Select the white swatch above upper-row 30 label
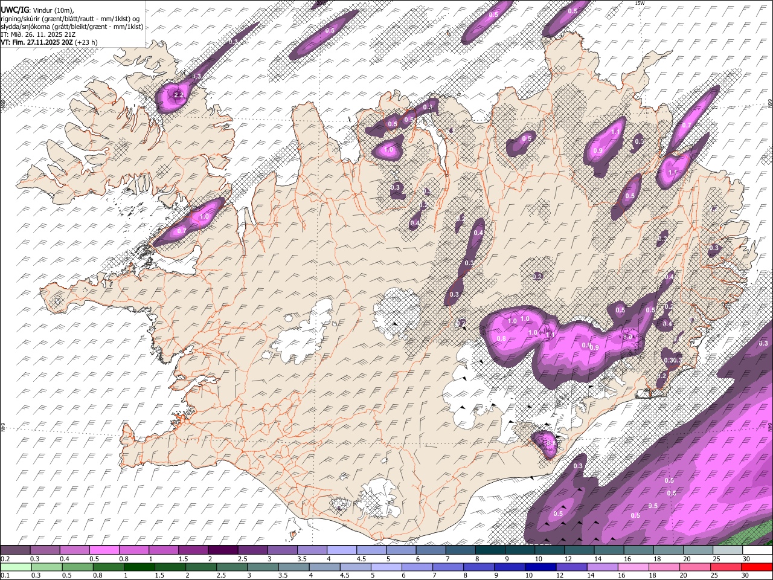The height and width of the screenshot is (580, 773). (x=757, y=550)
